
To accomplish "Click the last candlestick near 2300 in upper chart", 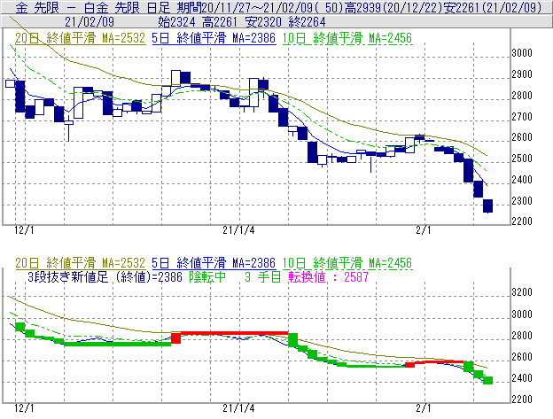I will (x=487, y=206).
